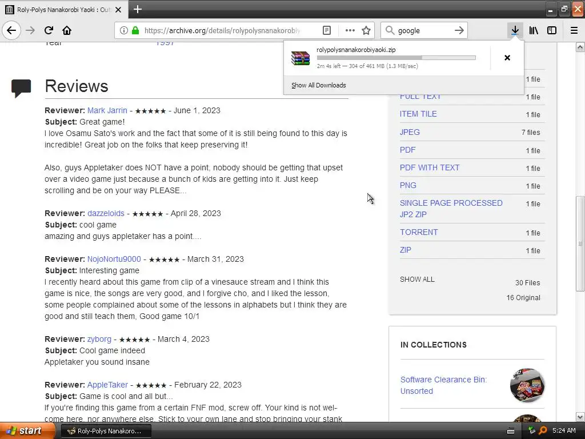
Task: Toggle reader view icon in address bar
Action: pos(326,30)
